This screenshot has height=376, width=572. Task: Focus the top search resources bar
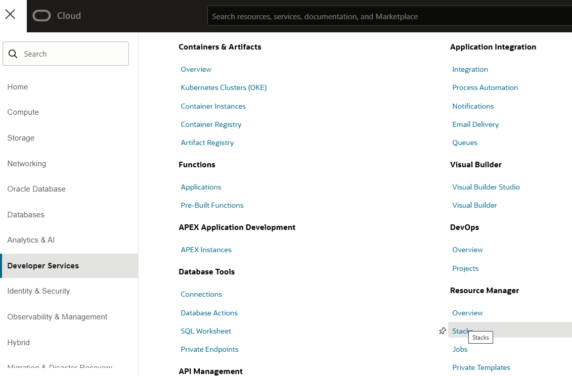click(389, 16)
